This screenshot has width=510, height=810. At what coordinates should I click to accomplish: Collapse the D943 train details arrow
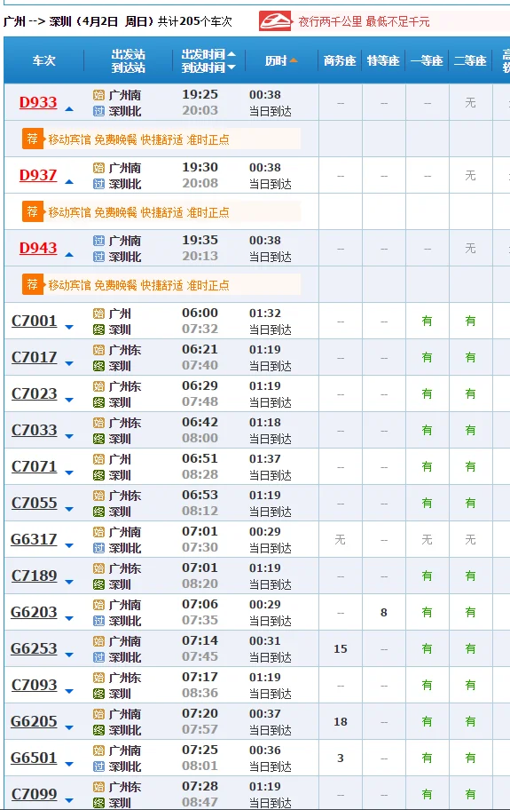click(69, 255)
